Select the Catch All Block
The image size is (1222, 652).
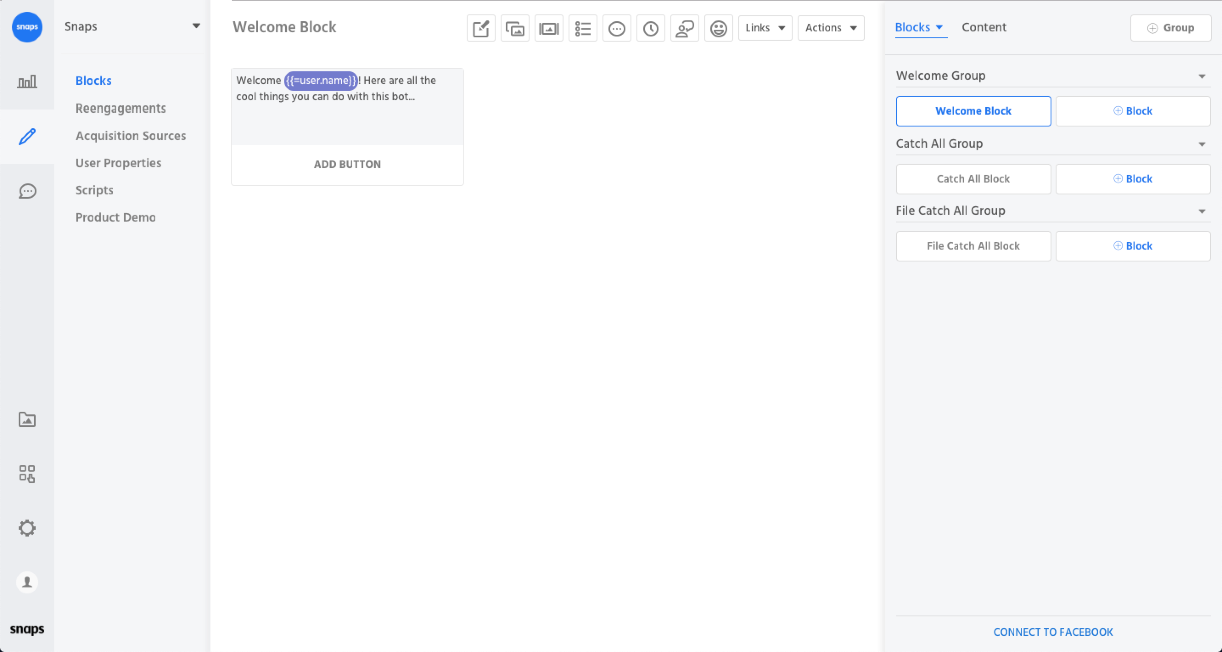coord(973,179)
